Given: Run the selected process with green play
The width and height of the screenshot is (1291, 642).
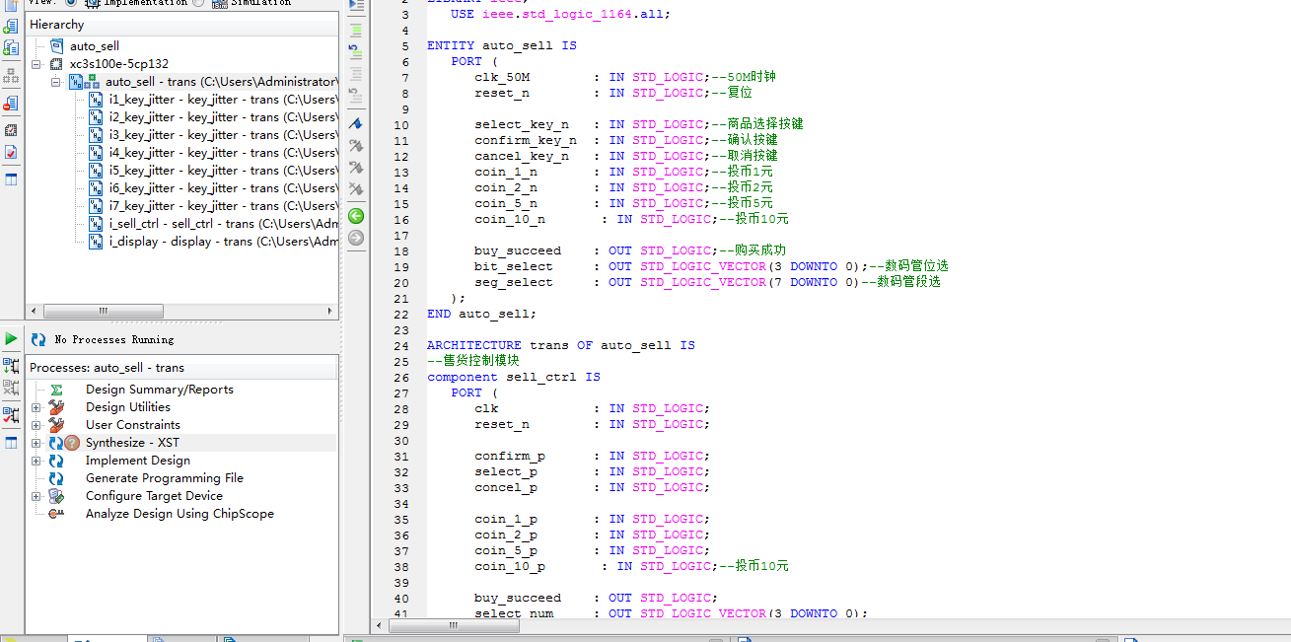Looking at the screenshot, I should coord(11,338).
